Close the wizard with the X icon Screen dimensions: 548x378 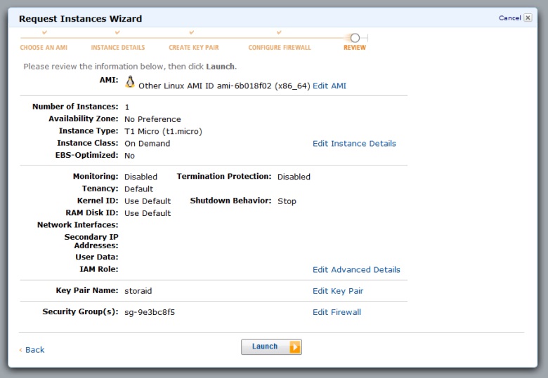point(528,18)
